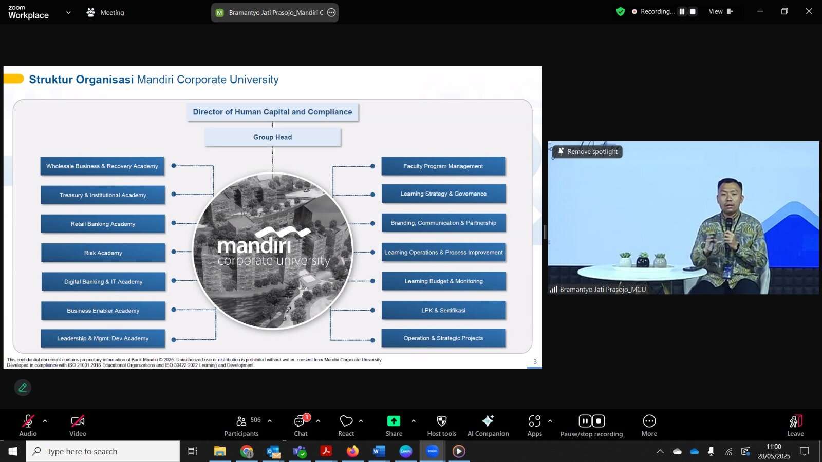822x462 pixels.
Task: Open options on Bramantyo Jati Prasojo tab
Action: 331,12
